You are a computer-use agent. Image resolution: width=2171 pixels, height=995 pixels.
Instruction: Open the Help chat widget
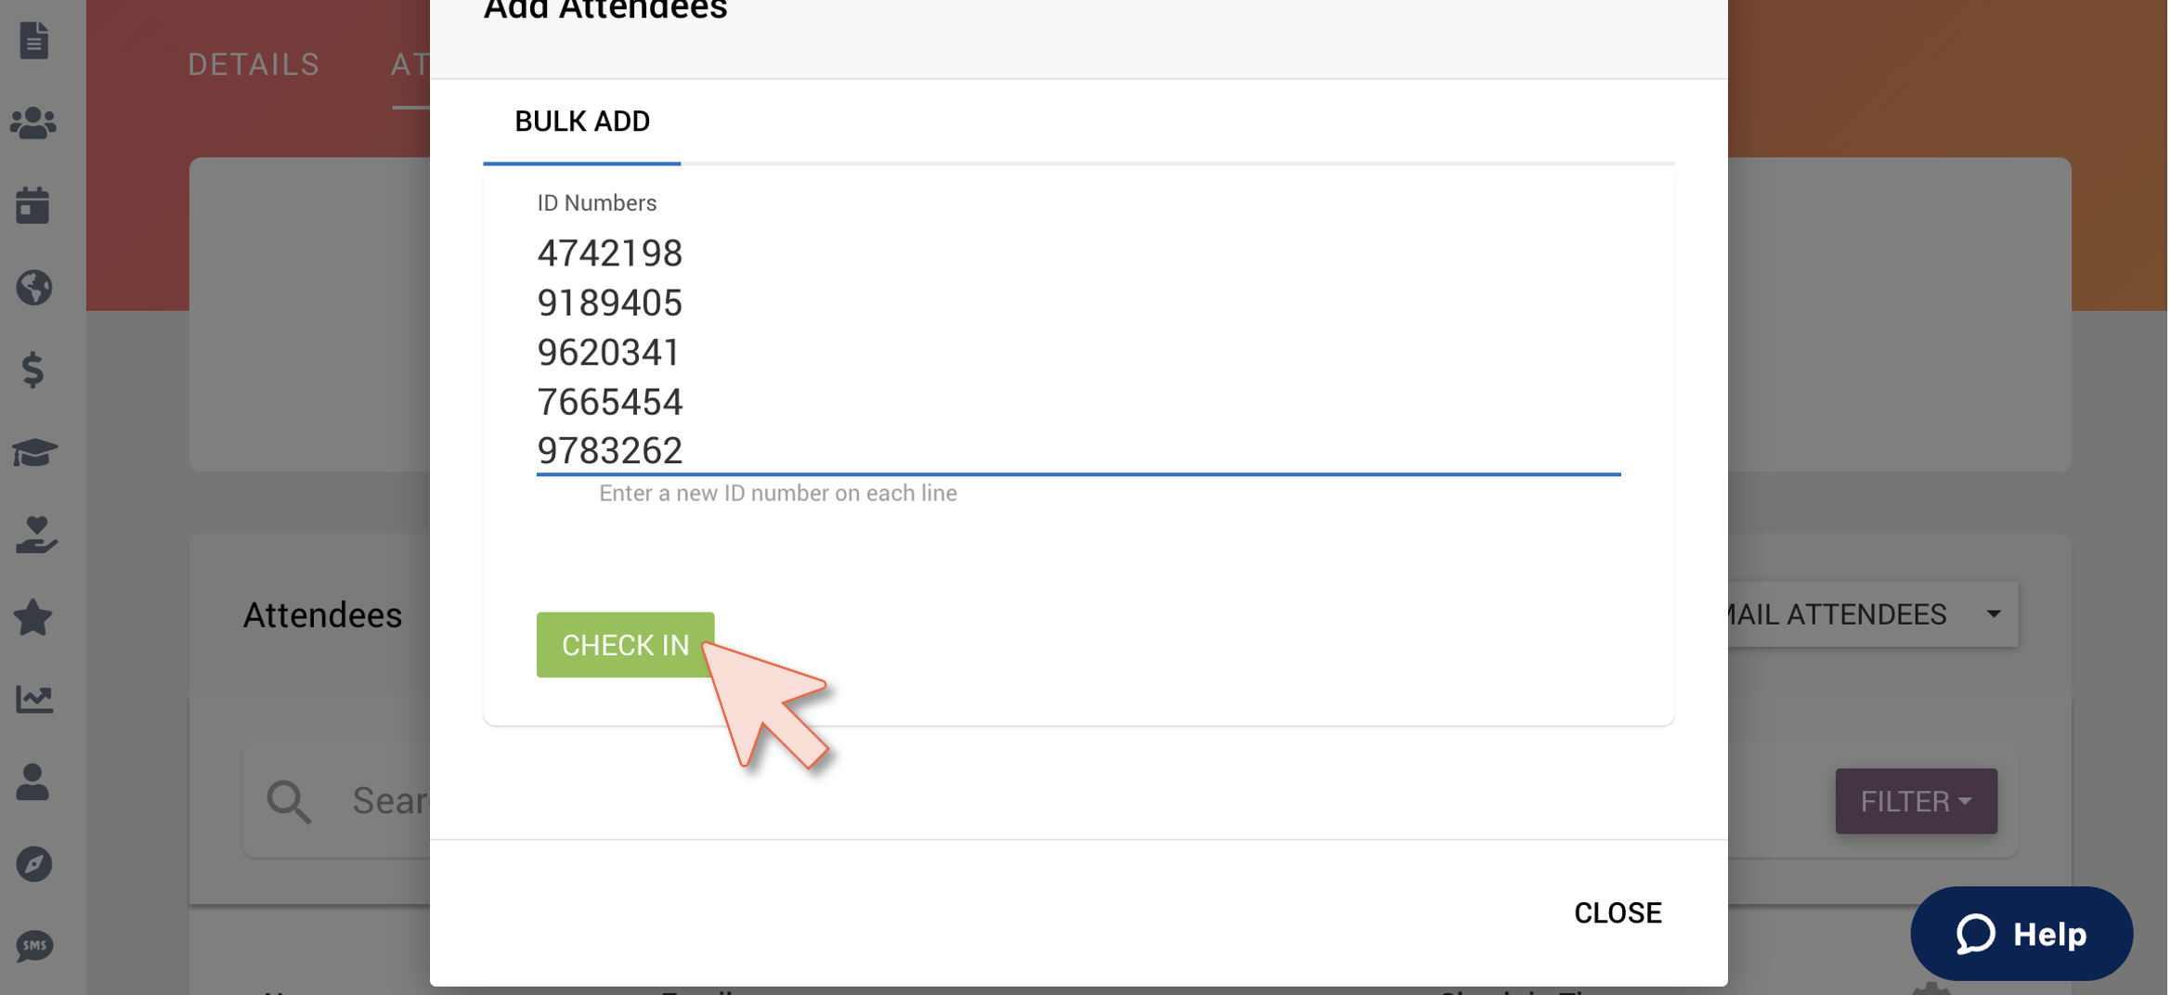click(x=2021, y=934)
